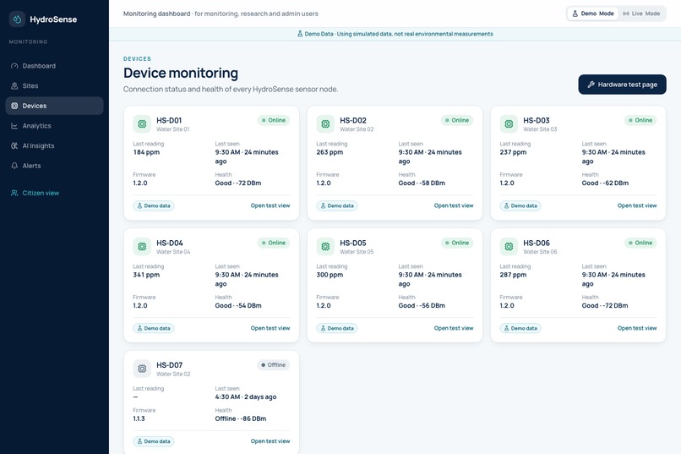Screen dimensions: 681x454
Task: Click the Devices chip icon in sidebar
Action: (x=14, y=106)
